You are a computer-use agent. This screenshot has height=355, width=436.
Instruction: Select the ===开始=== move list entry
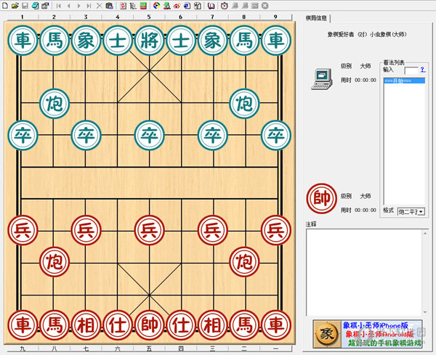(x=404, y=81)
